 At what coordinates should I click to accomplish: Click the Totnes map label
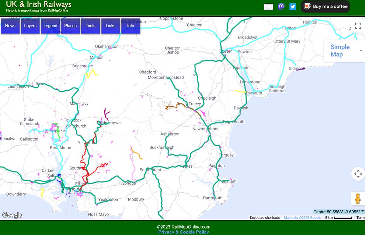point(186,166)
